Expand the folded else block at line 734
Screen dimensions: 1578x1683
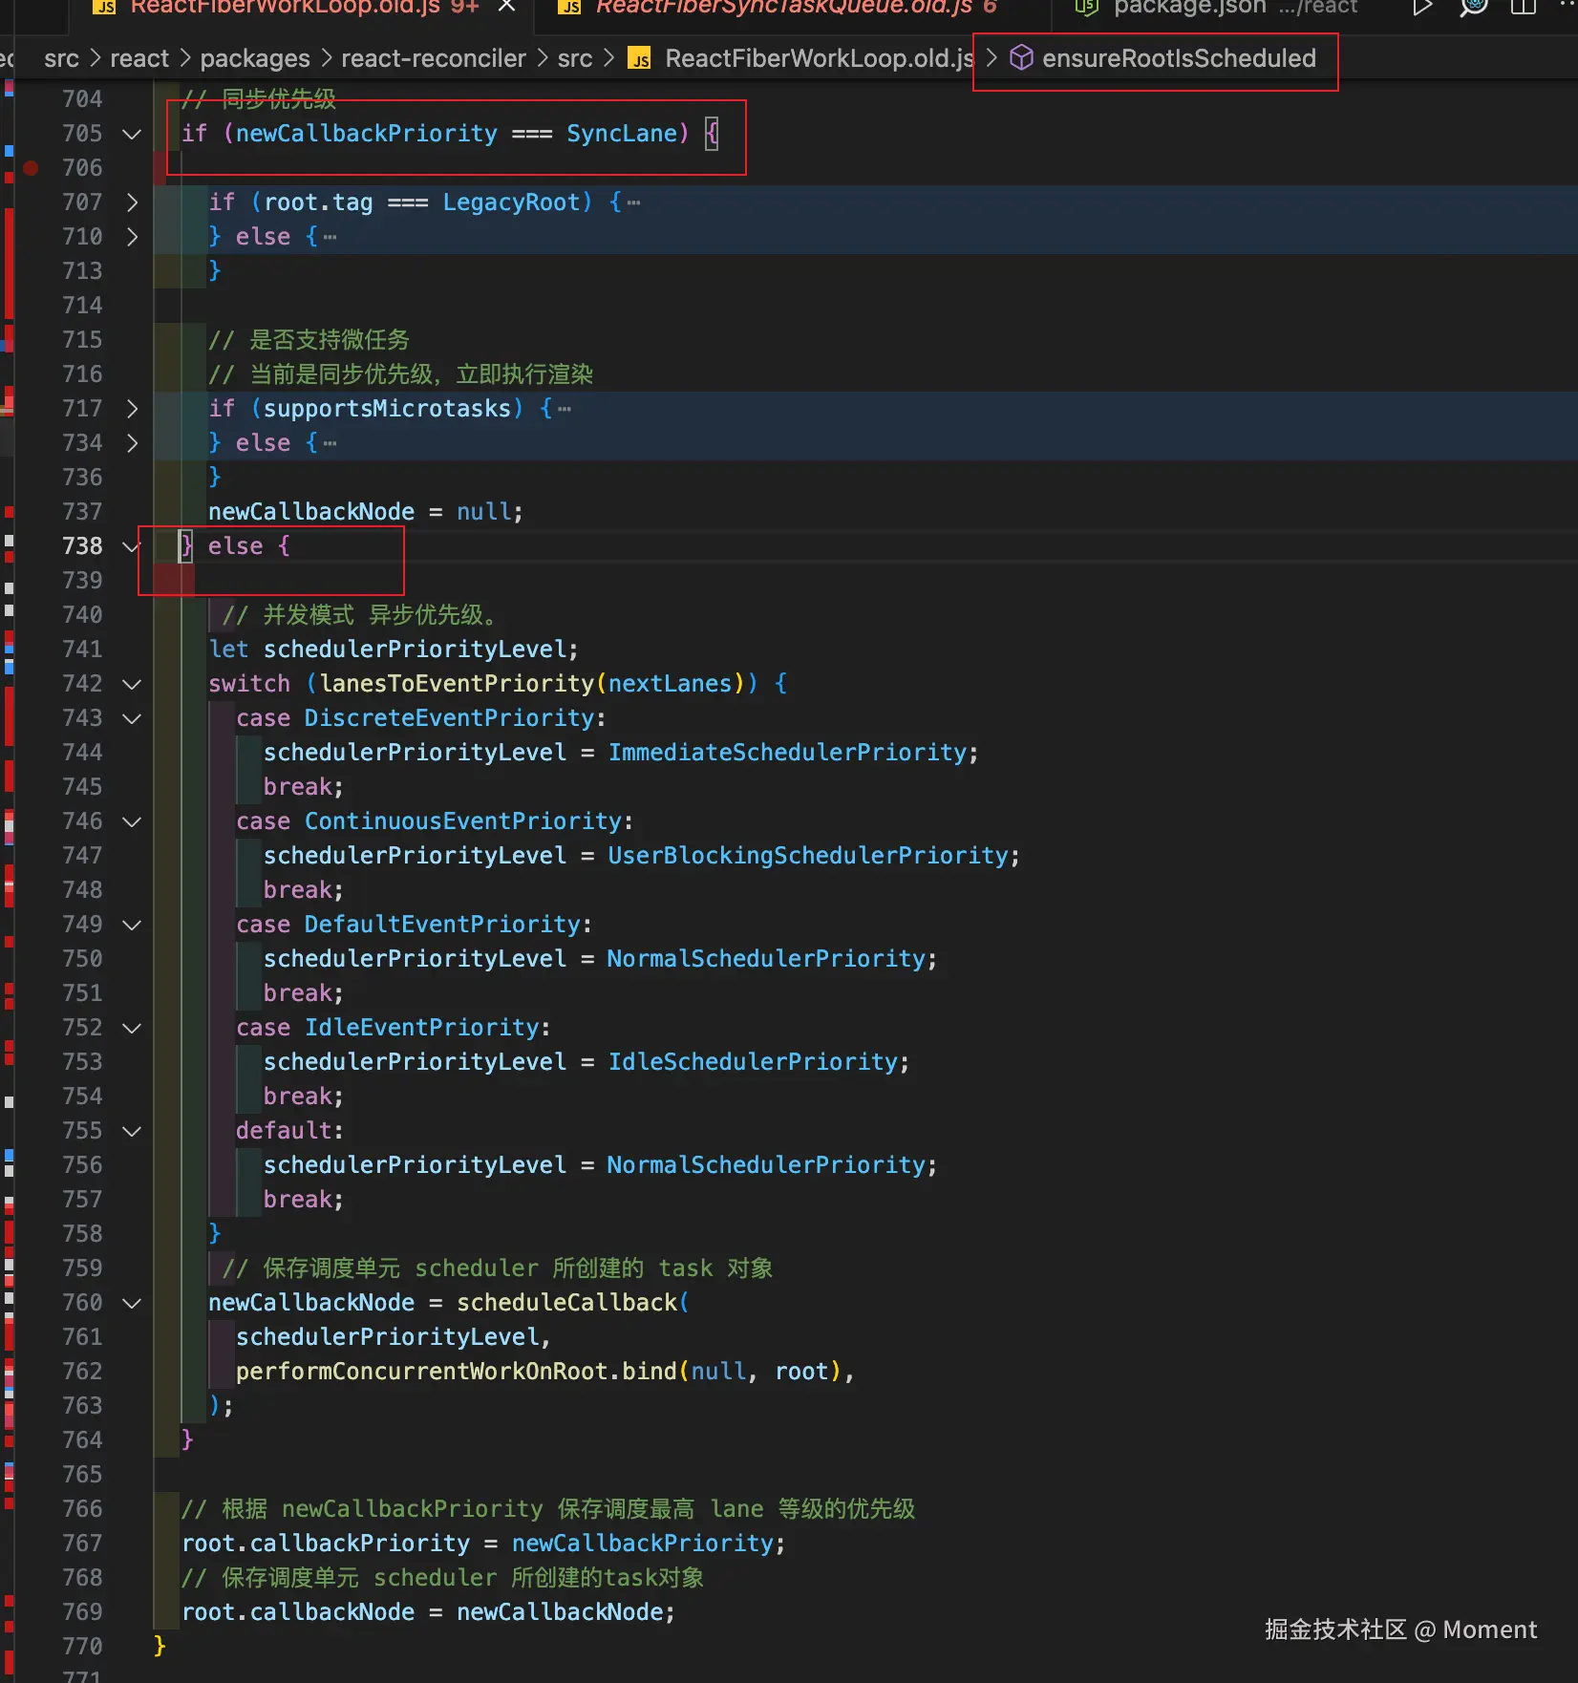coord(132,443)
